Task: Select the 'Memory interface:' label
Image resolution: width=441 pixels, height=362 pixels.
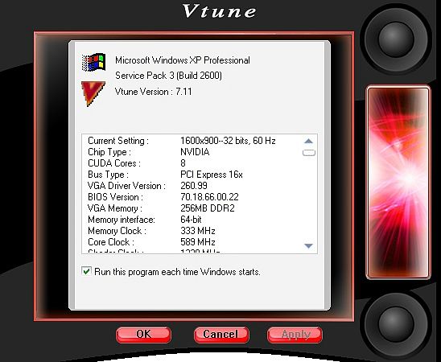Action: (x=122, y=220)
